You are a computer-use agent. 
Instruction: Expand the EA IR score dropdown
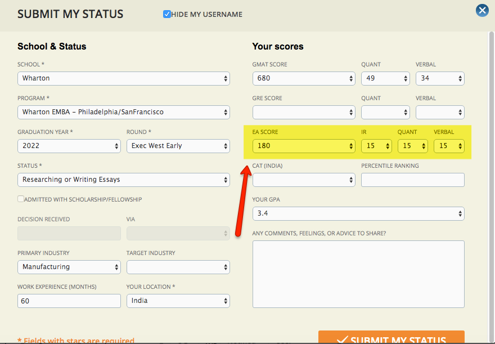(376, 146)
